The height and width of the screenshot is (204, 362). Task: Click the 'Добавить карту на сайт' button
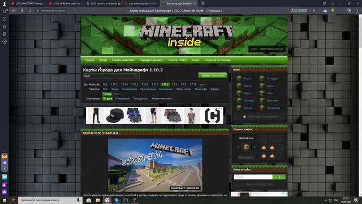[x=213, y=75]
